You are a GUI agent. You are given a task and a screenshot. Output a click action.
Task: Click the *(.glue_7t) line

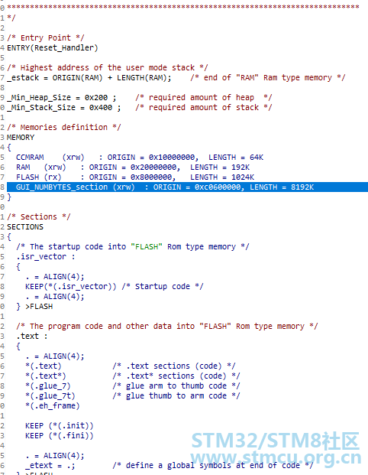[132, 396]
